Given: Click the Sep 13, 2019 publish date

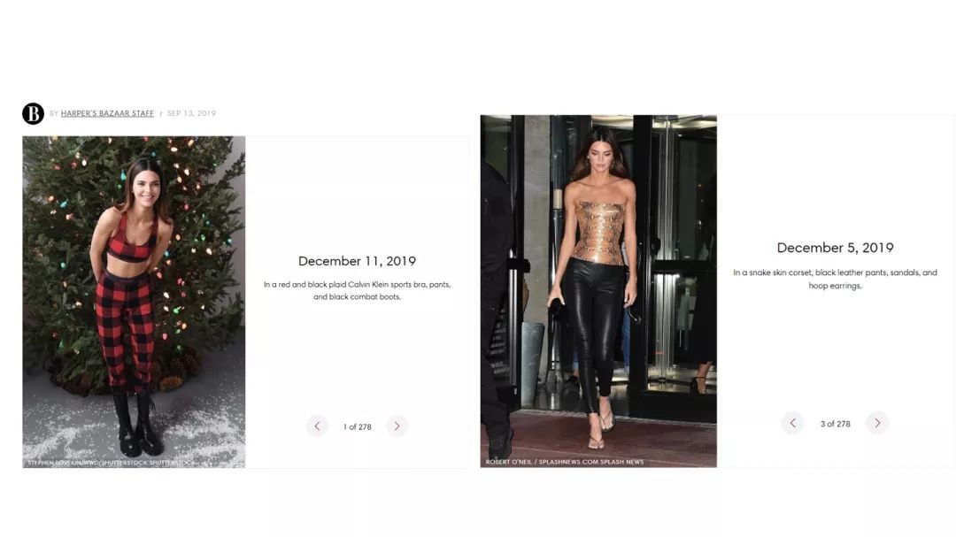Looking at the screenshot, I should pos(191,113).
